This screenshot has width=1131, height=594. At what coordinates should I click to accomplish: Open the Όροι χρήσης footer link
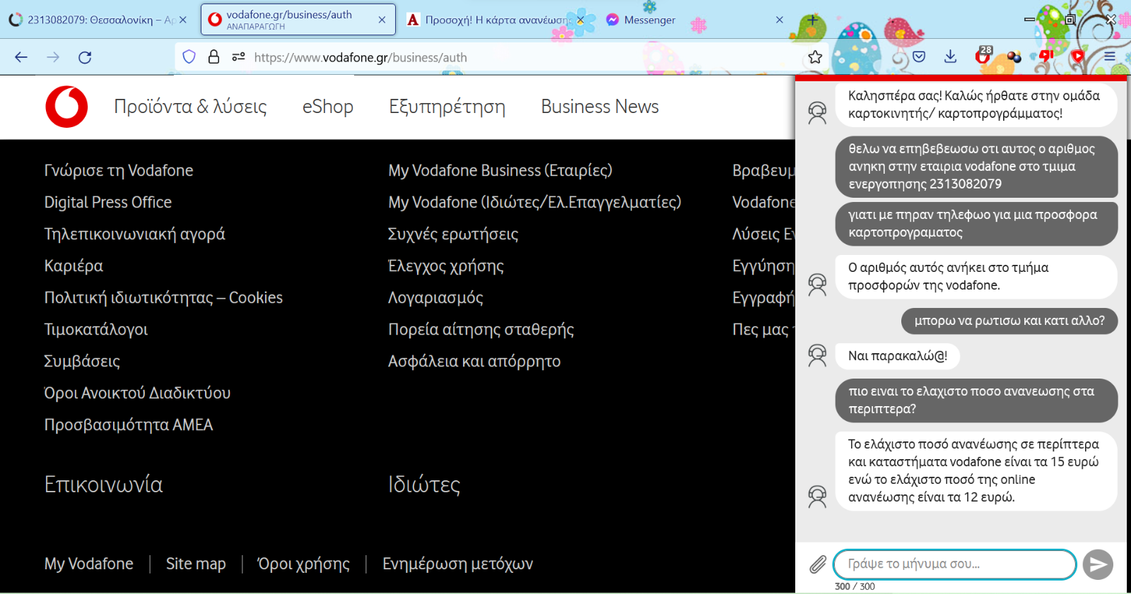pyautogui.click(x=304, y=564)
